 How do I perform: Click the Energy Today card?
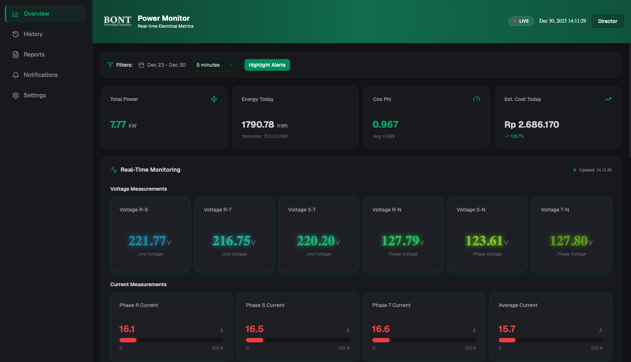point(295,117)
